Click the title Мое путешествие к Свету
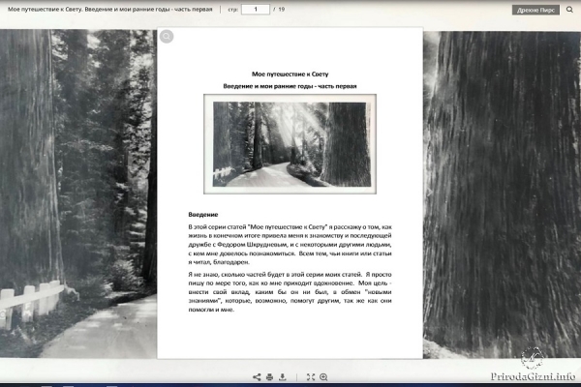Screen dimensions: 581x387 click(x=290, y=74)
